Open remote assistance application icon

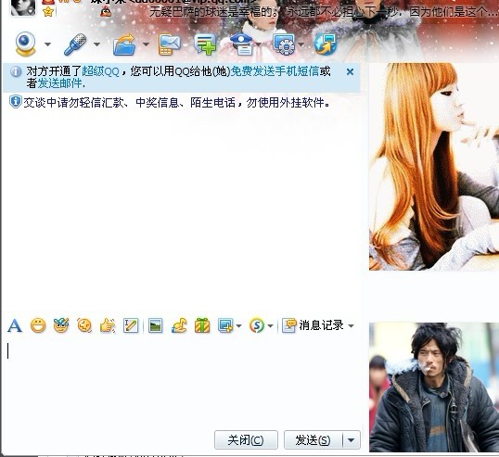284,44
